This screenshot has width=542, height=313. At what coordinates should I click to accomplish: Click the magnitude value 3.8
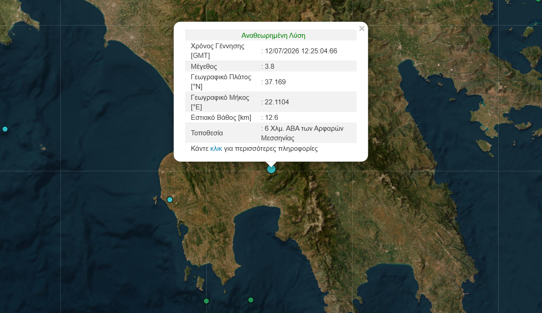point(269,66)
